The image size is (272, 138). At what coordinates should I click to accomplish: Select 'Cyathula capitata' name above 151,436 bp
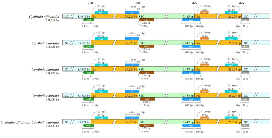(45, 96)
